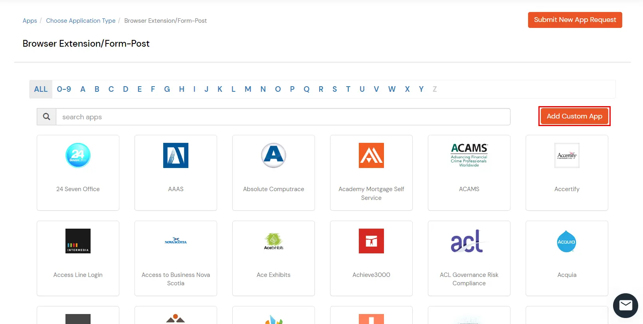This screenshot has width=643, height=324.
Task: Click the '24 Seven Office' app name
Action: coord(78,189)
